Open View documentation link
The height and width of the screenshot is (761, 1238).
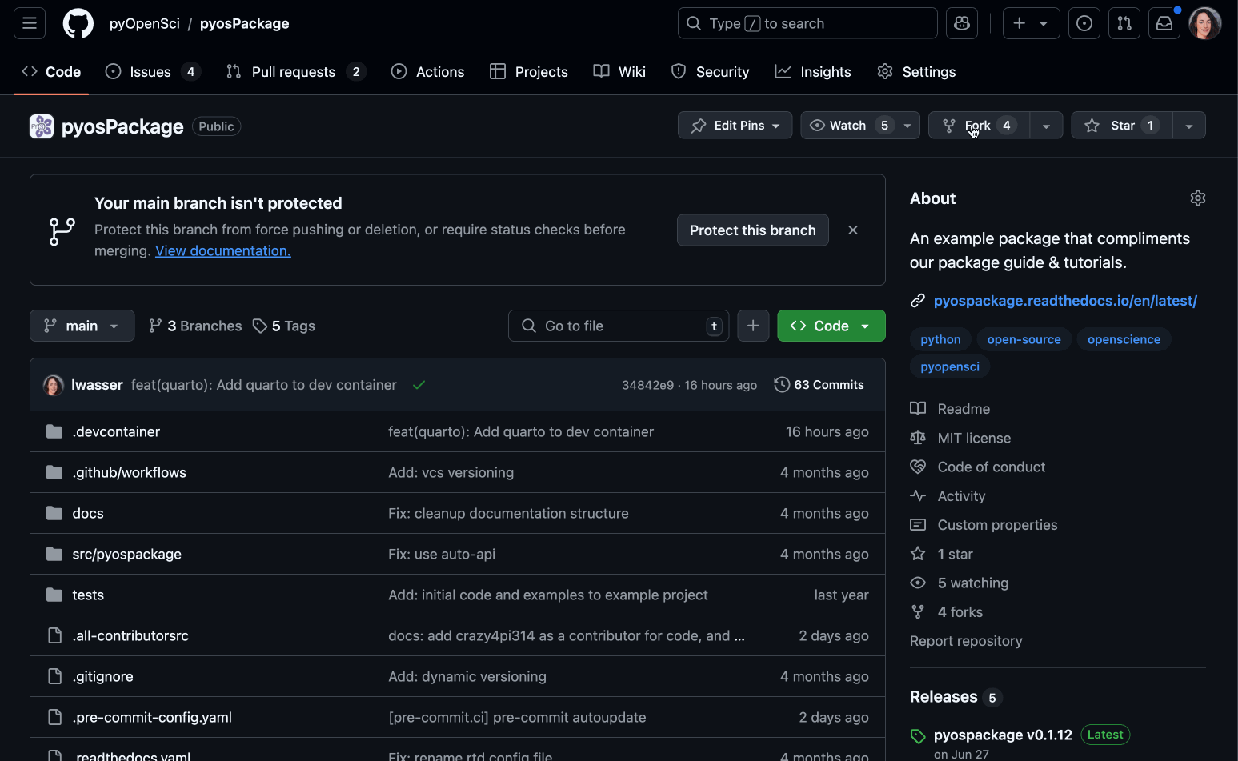click(x=223, y=251)
